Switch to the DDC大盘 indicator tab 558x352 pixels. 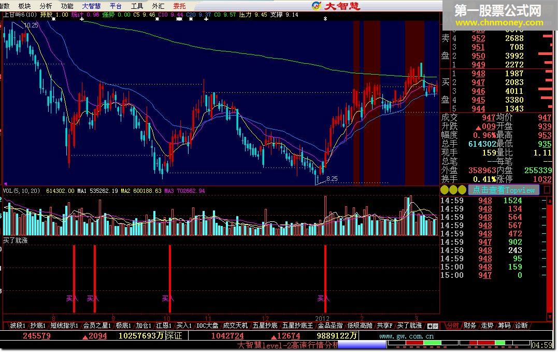tap(207, 326)
